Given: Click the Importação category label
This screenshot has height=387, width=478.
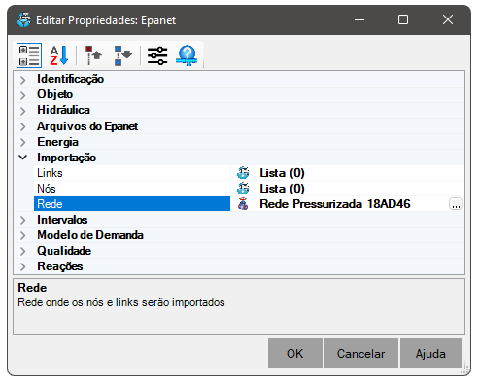Looking at the screenshot, I should tap(67, 158).
